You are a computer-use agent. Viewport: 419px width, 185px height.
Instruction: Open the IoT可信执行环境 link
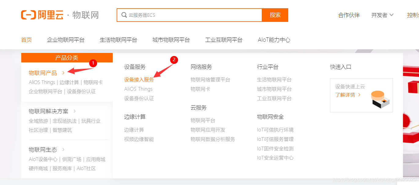point(275,130)
